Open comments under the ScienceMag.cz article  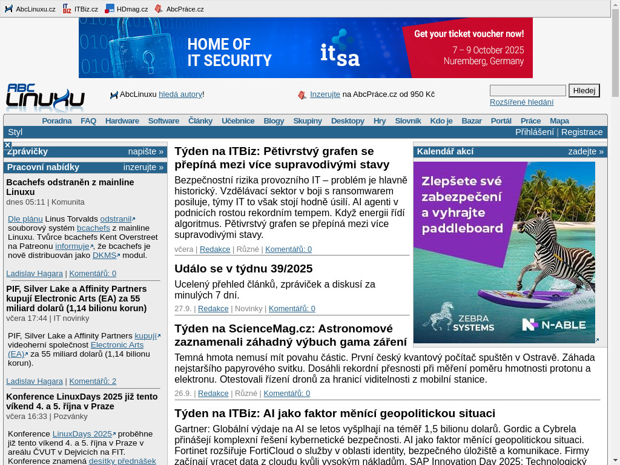[286, 393]
